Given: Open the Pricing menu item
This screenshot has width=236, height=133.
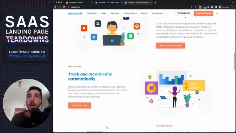Looking at the screenshot, I should [144, 13].
